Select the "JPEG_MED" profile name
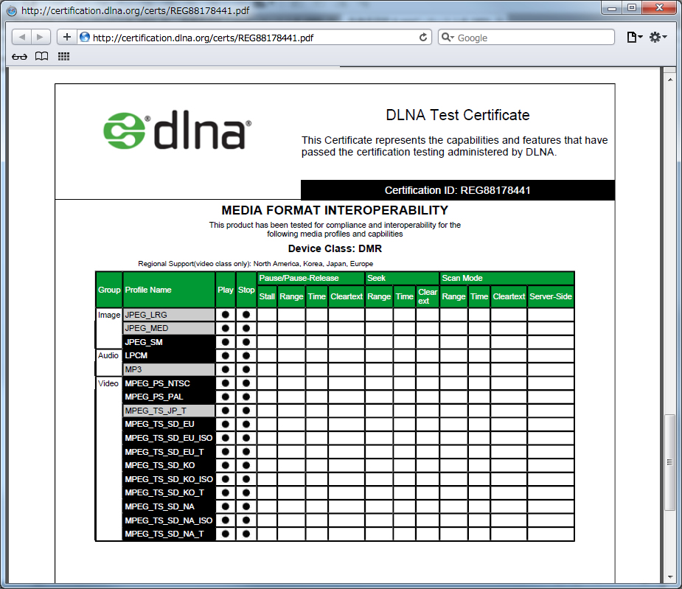 [169, 329]
